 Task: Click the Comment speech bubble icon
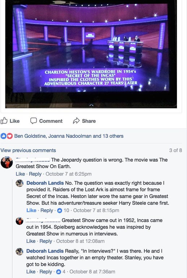point(33,121)
